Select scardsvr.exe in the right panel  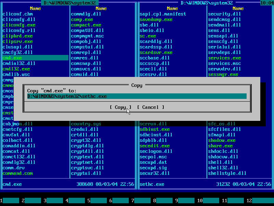tap(153, 52)
